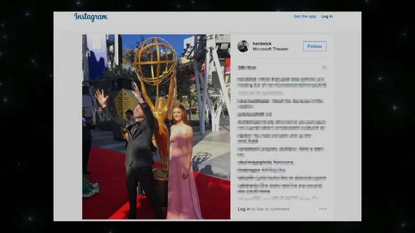Click the golden Emmy statue in the photo
This screenshot has height=233, width=415.
click(156, 105)
